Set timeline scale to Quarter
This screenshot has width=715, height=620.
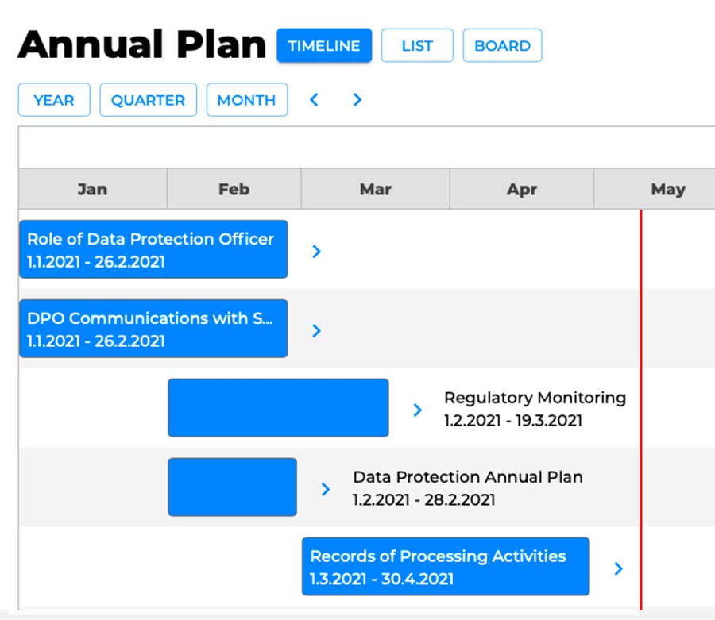click(148, 100)
